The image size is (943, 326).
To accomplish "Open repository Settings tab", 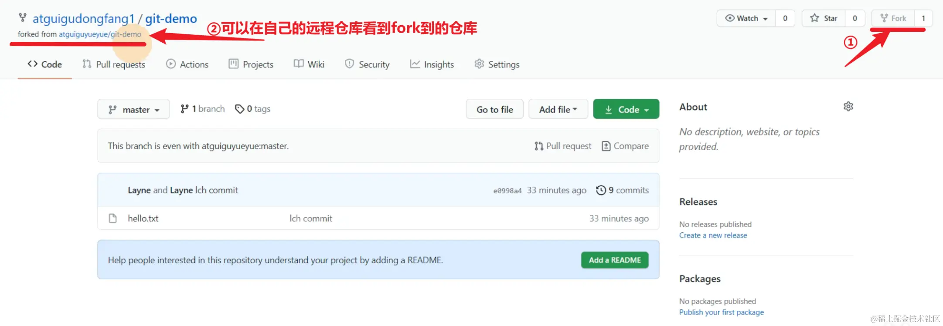I will click(x=497, y=64).
